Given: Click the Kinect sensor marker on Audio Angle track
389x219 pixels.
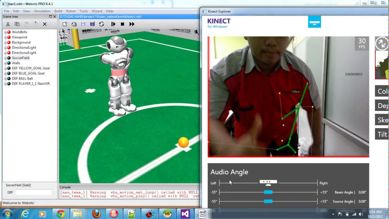Looking at the screenshot, I should pyautogui.click(x=268, y=182).
